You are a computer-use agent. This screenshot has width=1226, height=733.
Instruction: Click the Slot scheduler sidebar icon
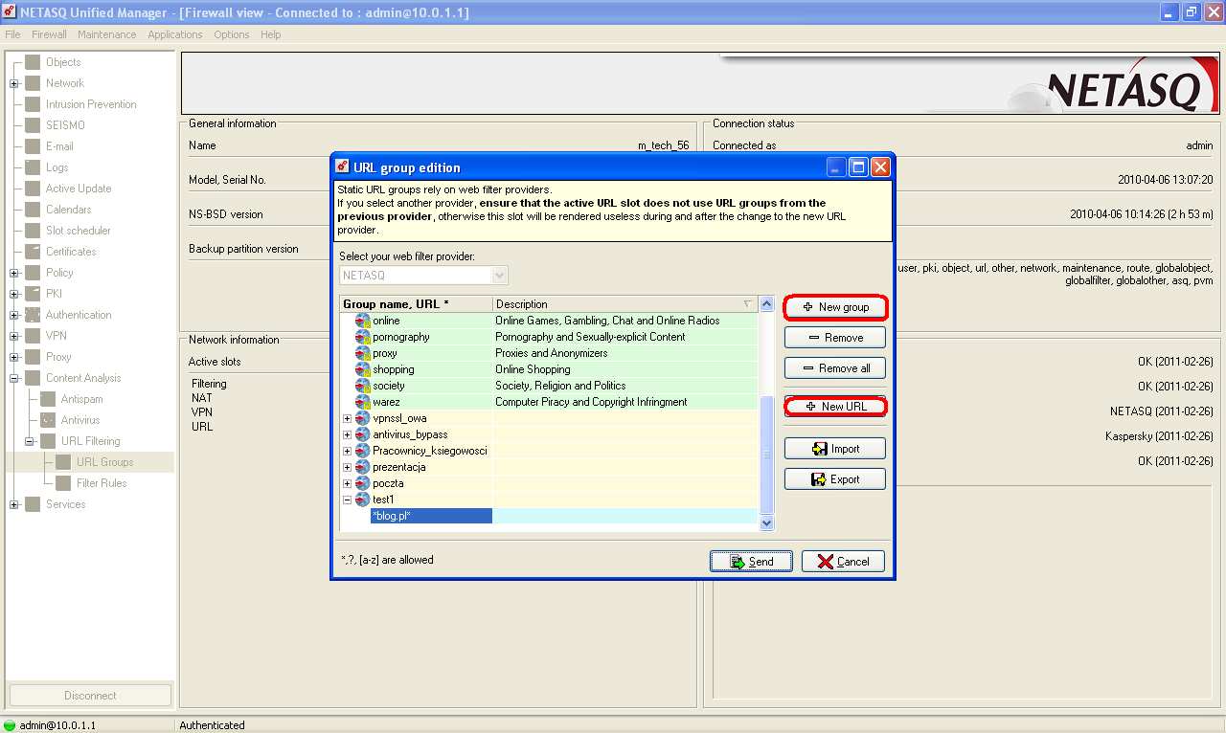coord(33,231)
